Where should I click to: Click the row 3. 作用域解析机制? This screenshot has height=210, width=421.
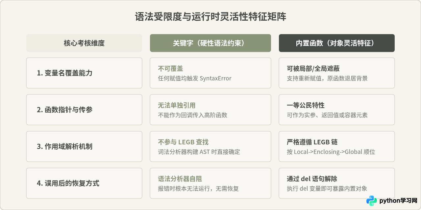(84, 146)
